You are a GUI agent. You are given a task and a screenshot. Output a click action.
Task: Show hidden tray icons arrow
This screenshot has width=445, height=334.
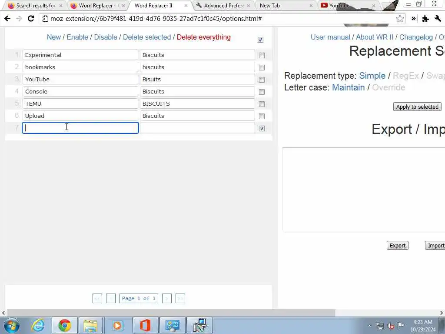369,326
